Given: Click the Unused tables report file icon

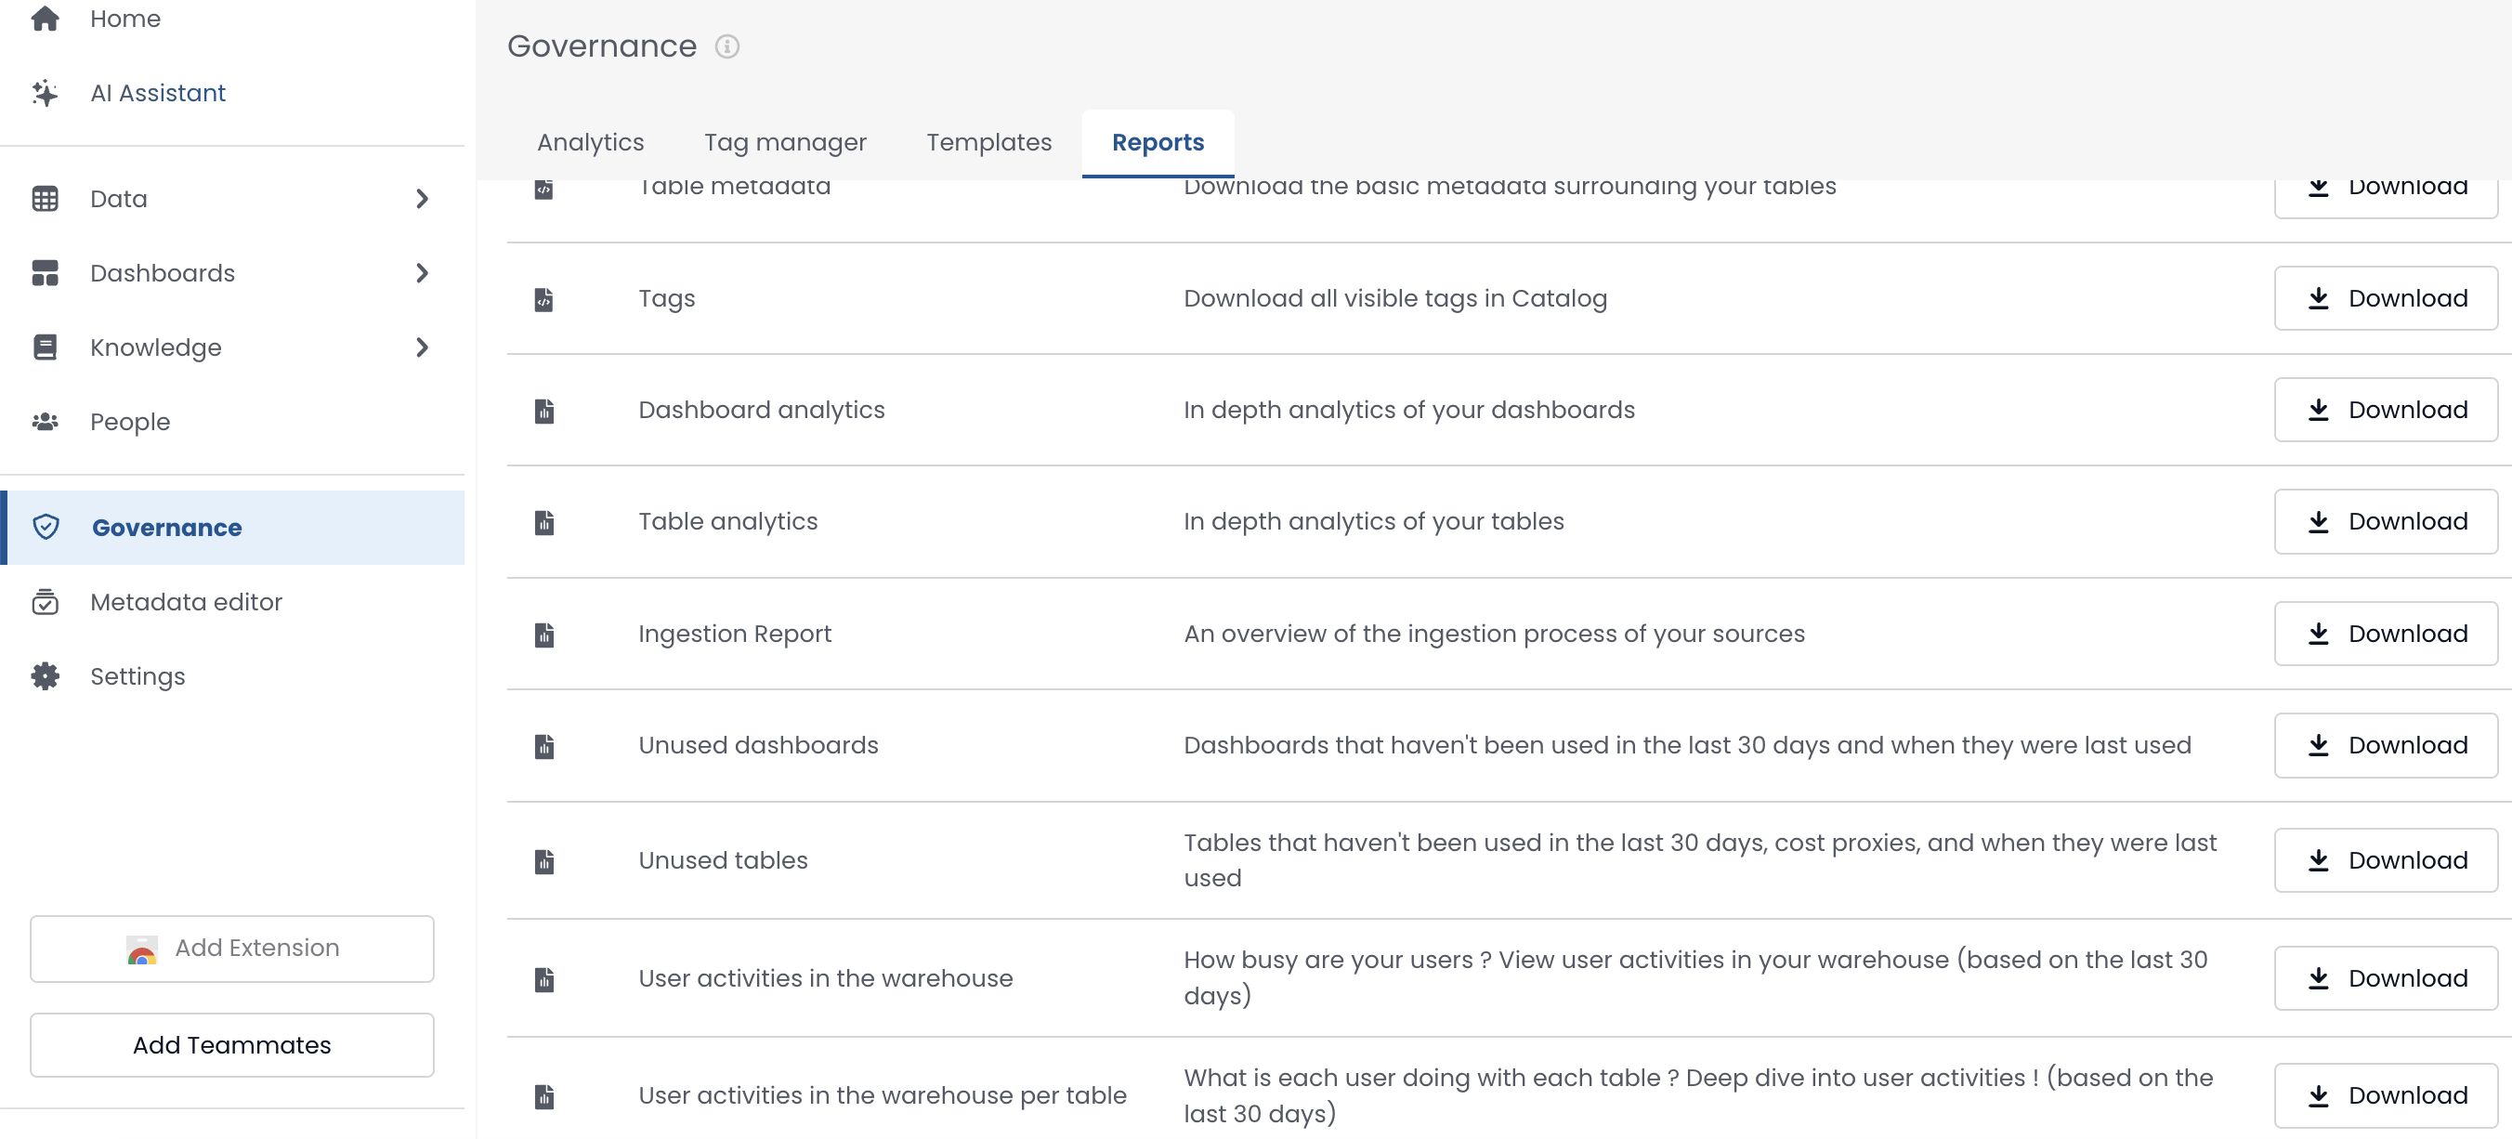Looking at the screenshot, I should pyautogui.click(x=544, y=861).
